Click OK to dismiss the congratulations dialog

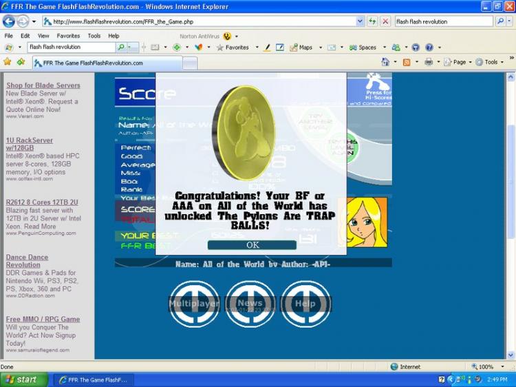252,244
